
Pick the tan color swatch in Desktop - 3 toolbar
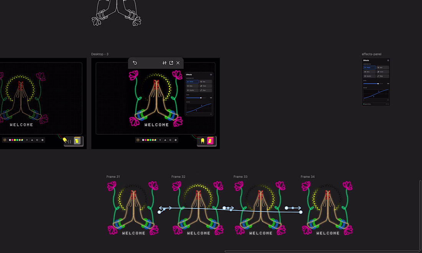tap(153, 140)
